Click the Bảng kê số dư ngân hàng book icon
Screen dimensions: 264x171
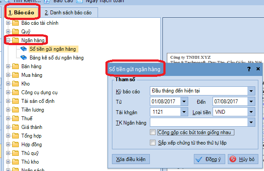[24, 58]
